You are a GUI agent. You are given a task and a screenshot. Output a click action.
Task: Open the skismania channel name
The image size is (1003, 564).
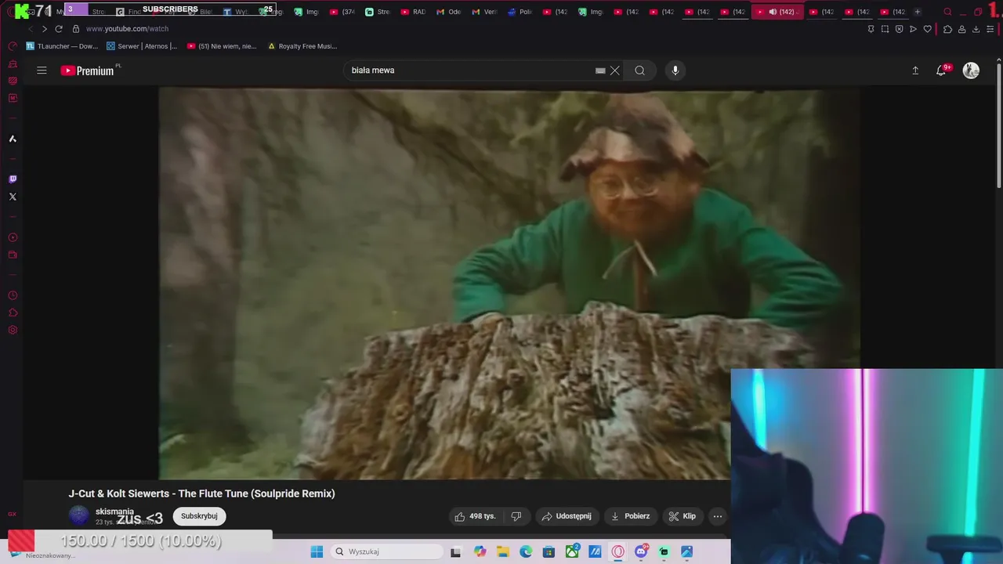pyautogui.click(x=114, y=512)
